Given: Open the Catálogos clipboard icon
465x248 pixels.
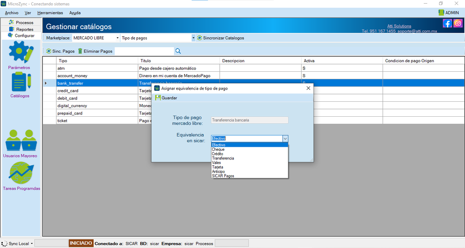Looking at the screenshot, I should tap(21, 82).
